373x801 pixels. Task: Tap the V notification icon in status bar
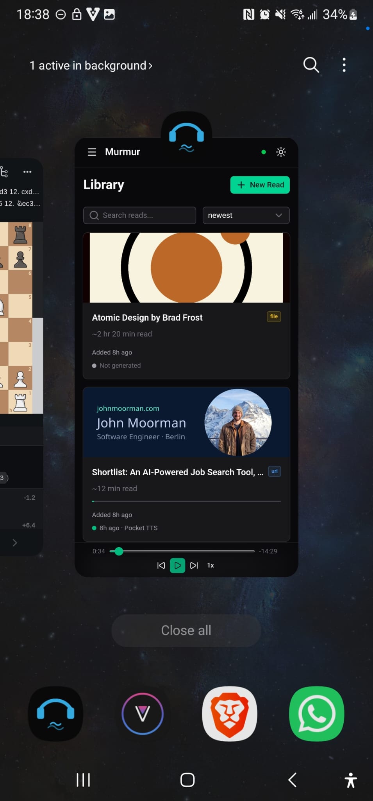tap(93, 14)
